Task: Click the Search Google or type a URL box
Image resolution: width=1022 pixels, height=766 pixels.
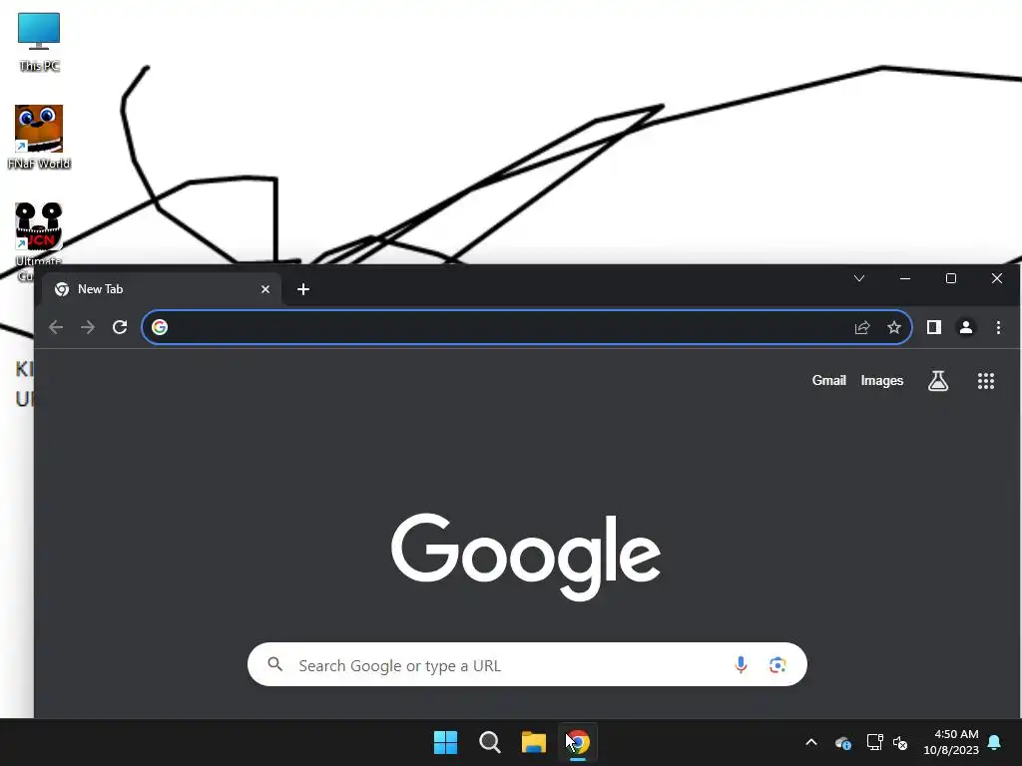Action: tap(527, 664)
